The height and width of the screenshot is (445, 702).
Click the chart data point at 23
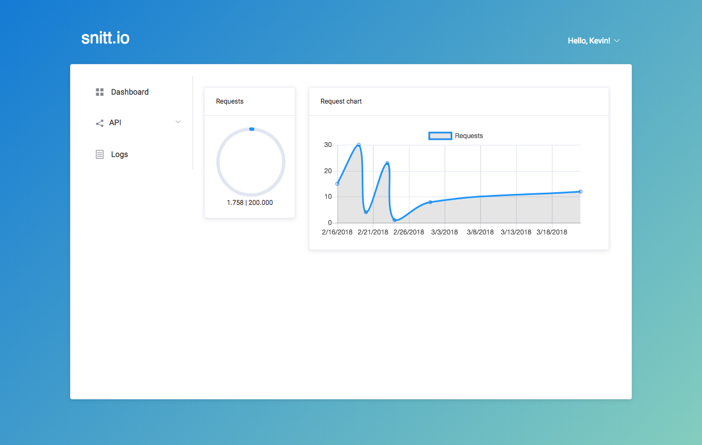[387, 163]
